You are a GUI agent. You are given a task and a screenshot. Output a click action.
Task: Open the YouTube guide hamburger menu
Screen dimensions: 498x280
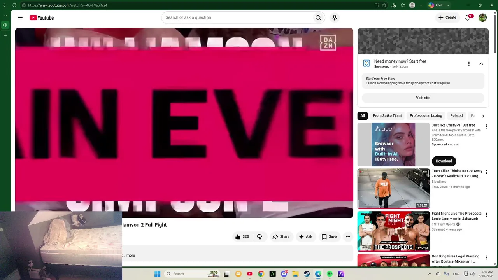pos(20,17)
